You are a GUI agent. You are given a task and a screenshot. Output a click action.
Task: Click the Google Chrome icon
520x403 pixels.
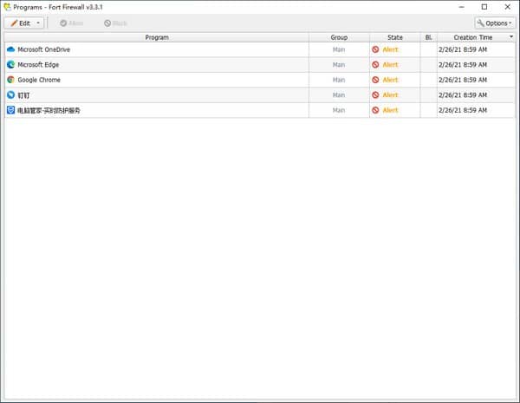(11, 80)
